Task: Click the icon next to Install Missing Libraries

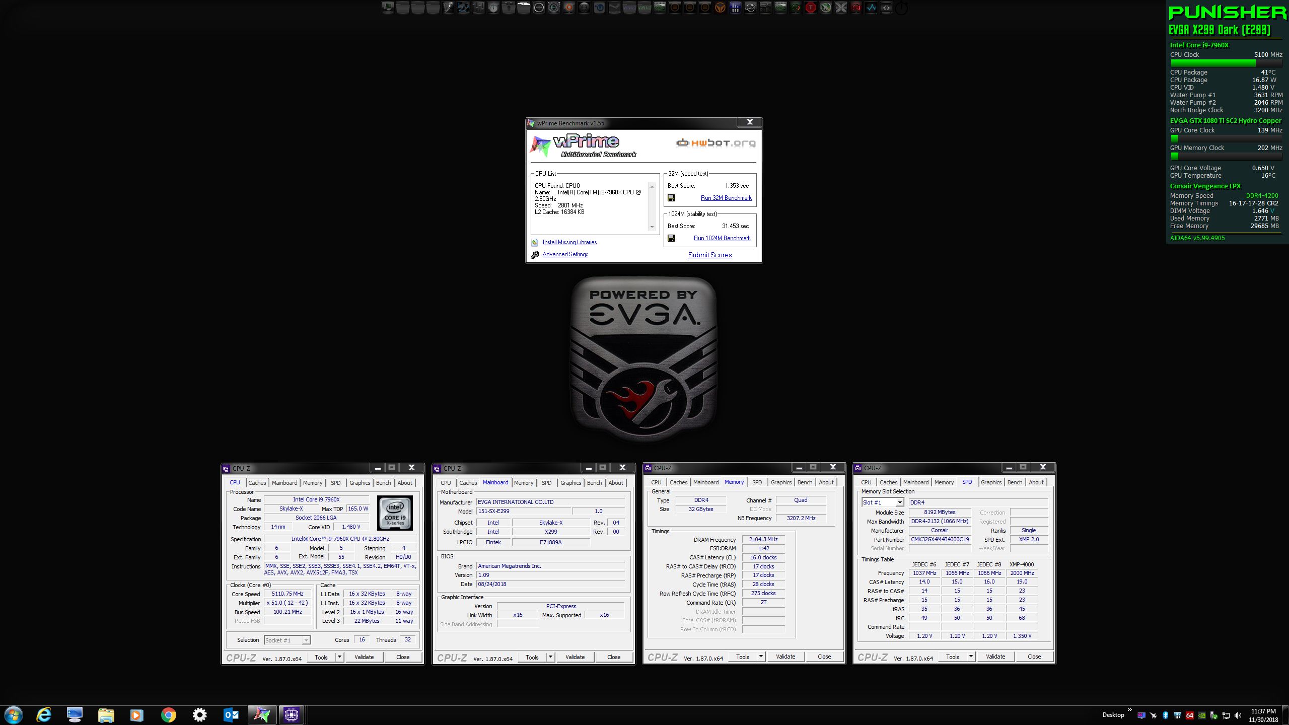Action: tap(535, 243)
